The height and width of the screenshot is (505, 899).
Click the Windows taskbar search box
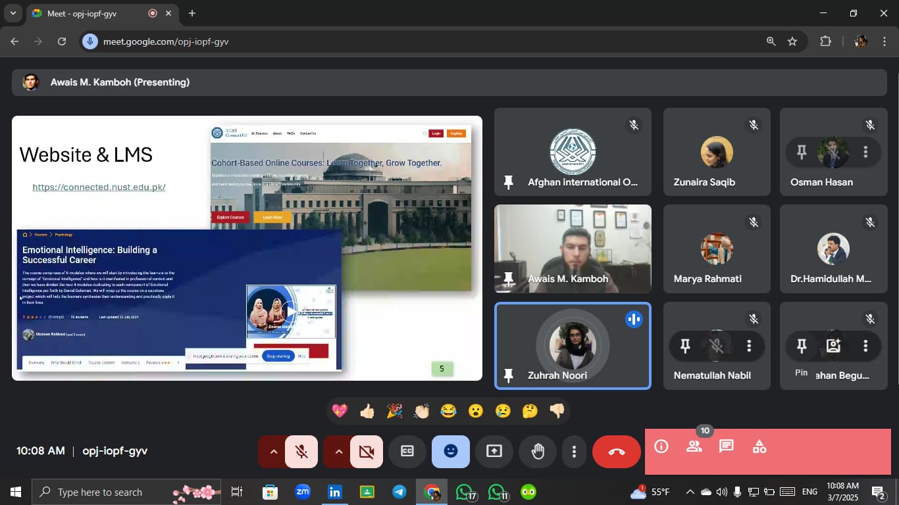126,492
